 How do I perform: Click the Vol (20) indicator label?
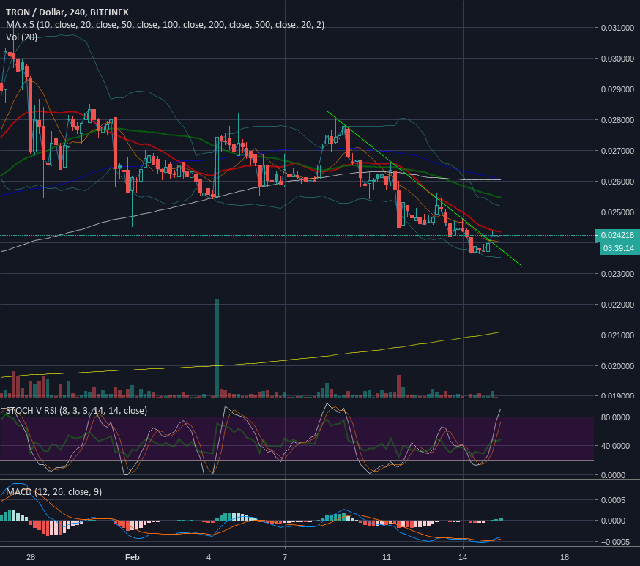coord(22,37)
